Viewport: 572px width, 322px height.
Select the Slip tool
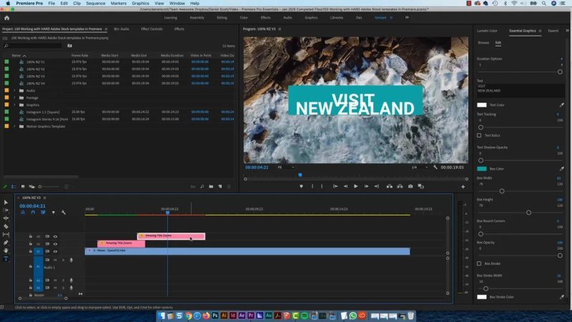(6, 235)
